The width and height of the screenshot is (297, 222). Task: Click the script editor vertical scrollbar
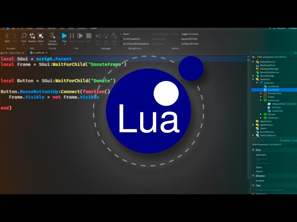click(x=249, y=117)
